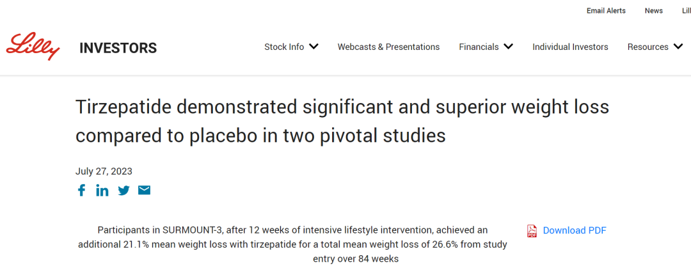Viewport: 691px width, 268px height.
Task: Expand the Financials dropdown arrow
Action: [508, 47]
